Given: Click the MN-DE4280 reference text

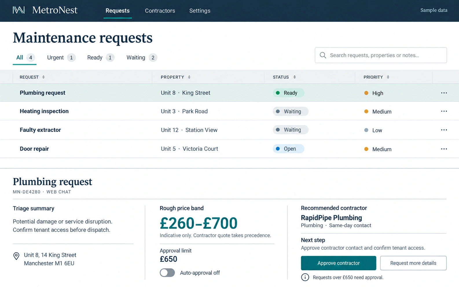Looking at the screenshot, I should [x=27, y=192].
